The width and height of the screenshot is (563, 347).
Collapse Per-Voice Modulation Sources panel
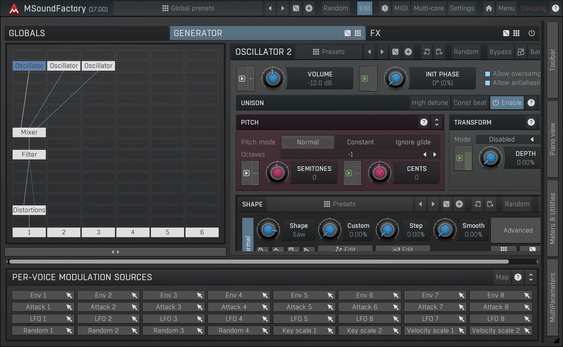click(531, 277)
